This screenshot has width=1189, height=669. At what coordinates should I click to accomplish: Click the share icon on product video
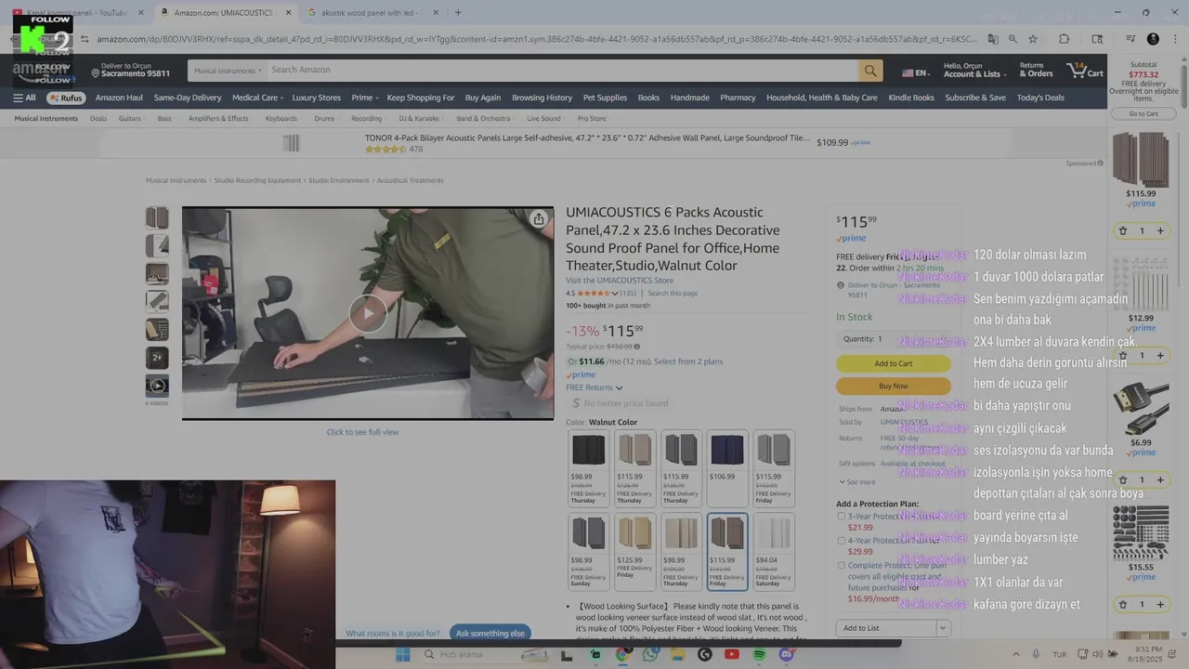(x=539, y=219)
